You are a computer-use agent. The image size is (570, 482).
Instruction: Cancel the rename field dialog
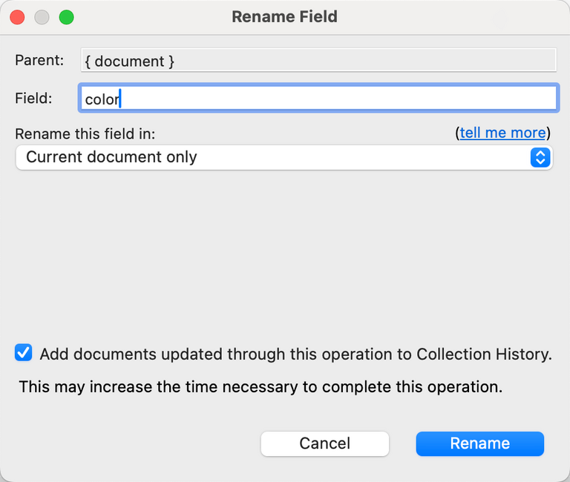(x=324, y=443)
